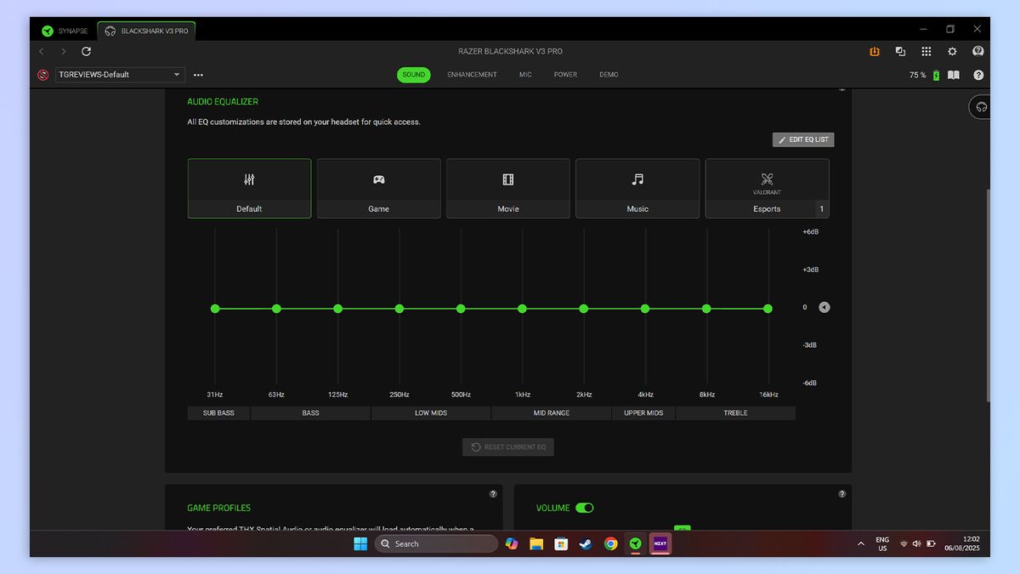Screen dimensions: 1020x574
Task: Select the Default EQ preset
Action: pos(249,189)
